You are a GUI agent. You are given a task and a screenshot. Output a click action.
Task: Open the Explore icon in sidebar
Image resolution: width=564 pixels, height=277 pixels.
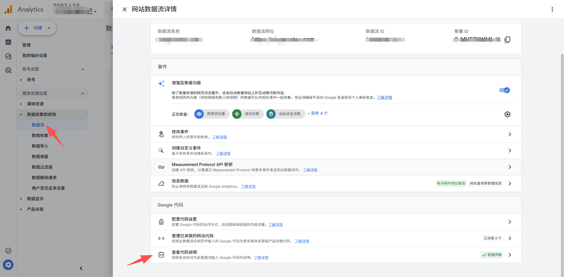[x=8, y=56]
